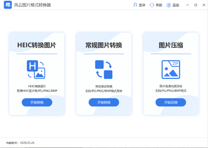Maximize the converter window
208x148 pixels.
click(196, 5)
